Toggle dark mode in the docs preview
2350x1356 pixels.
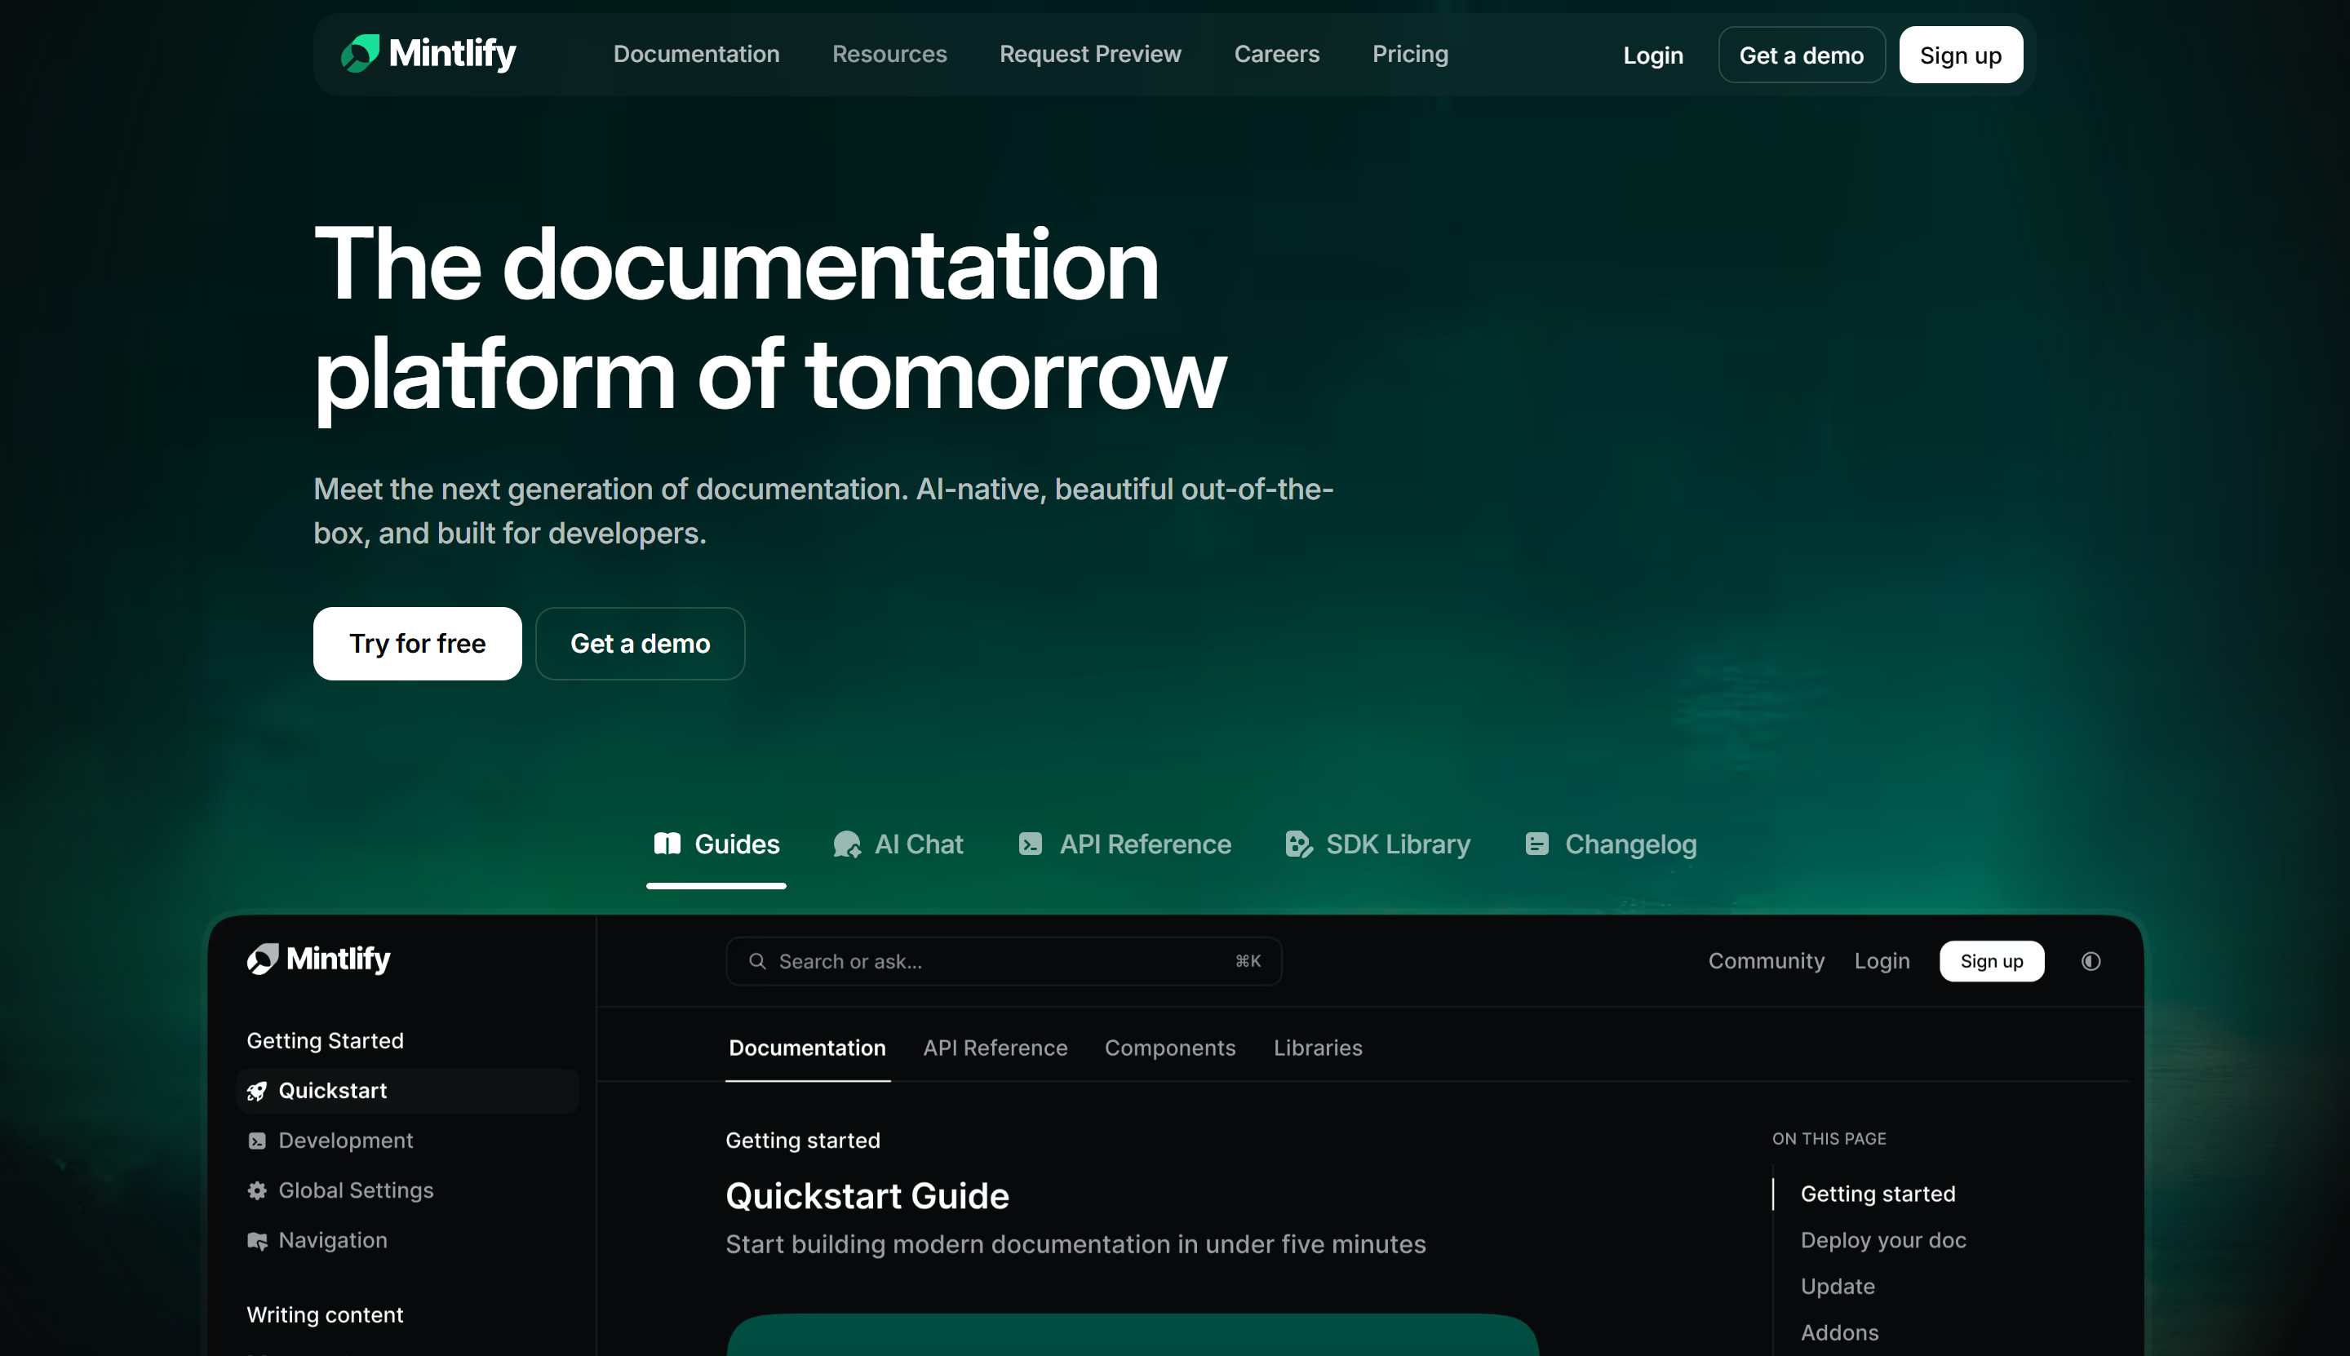pos(2091,960)
